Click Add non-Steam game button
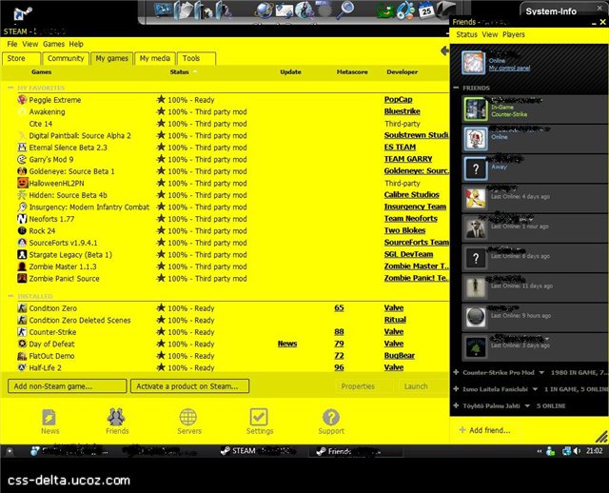609x493 pixels. click(68, 386)
